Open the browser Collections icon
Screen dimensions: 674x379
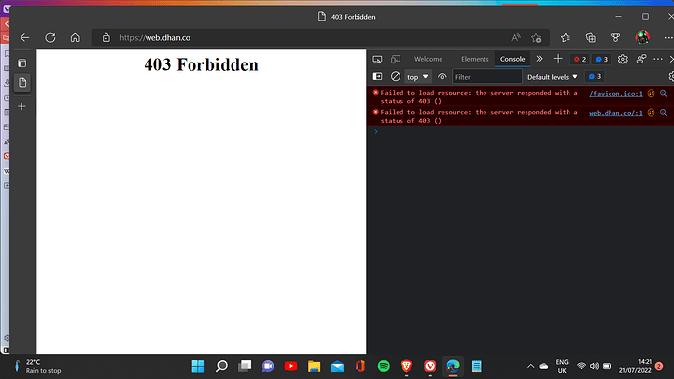[591, 38]
